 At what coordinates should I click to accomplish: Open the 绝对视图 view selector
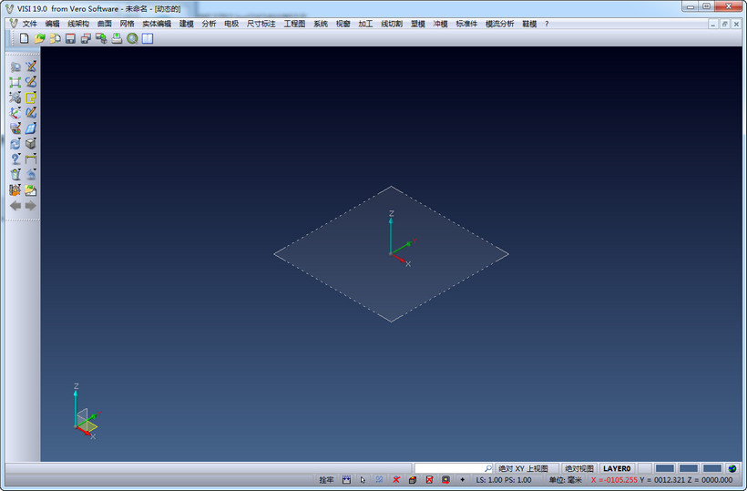[x=578, y=468]
